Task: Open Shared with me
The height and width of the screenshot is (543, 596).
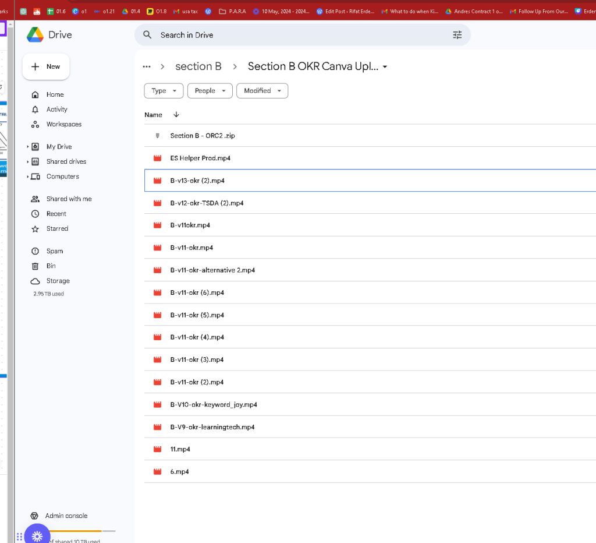Action: click(x=69, y=199)
